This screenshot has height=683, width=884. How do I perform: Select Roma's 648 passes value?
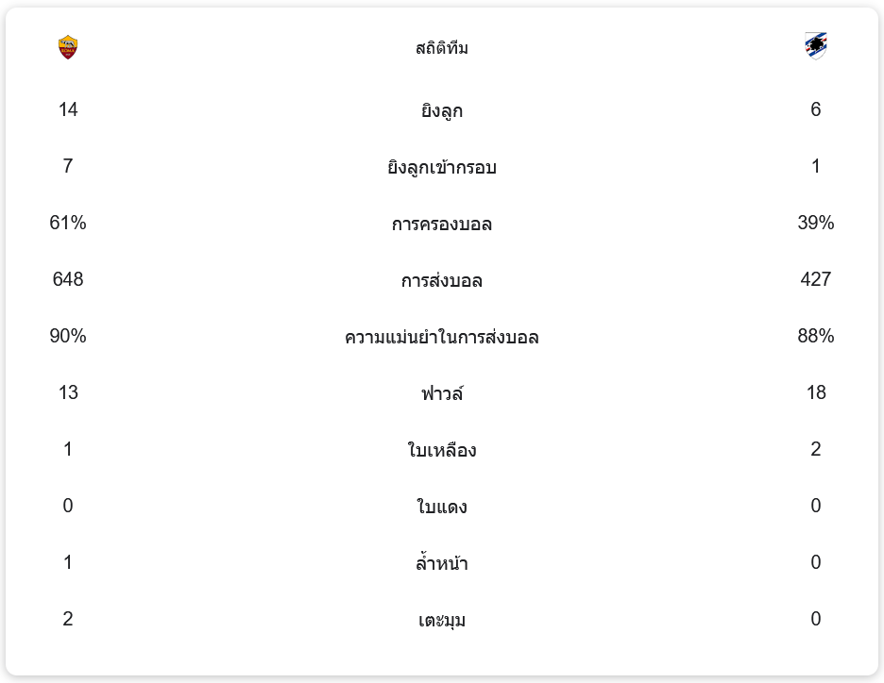tap(68, 280)
